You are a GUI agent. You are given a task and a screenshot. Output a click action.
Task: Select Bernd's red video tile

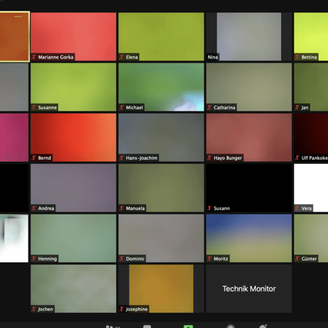[x=73, y=138]
